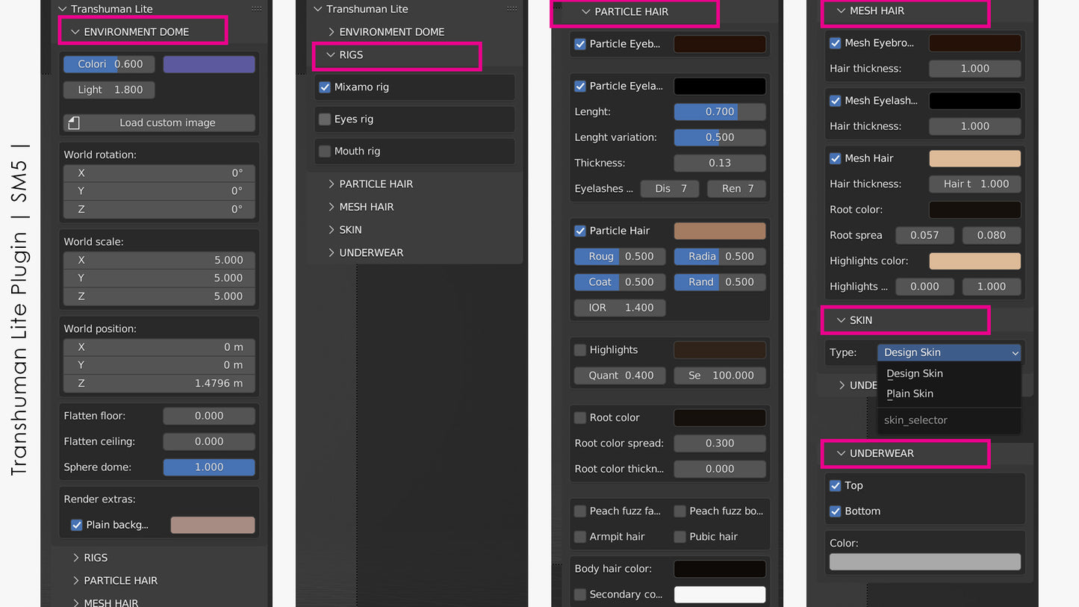The height and width of the screenshot is (607, 1079).
Task: Click the Light 1.800 field
Action: (109, 90)
